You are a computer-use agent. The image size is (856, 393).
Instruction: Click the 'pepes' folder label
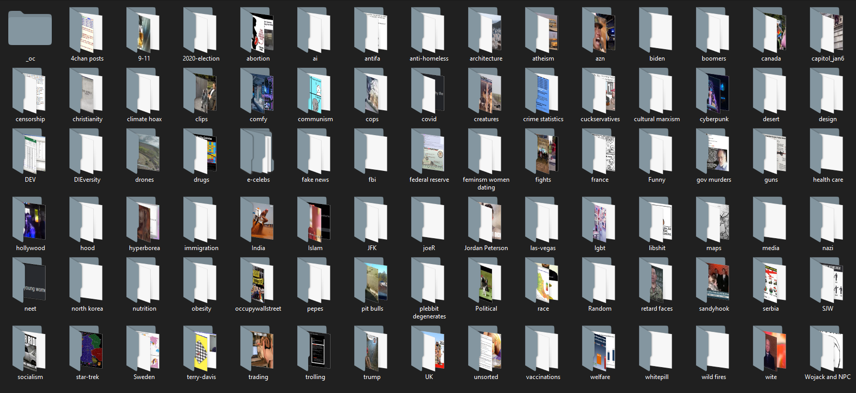(x=315, y=309)
